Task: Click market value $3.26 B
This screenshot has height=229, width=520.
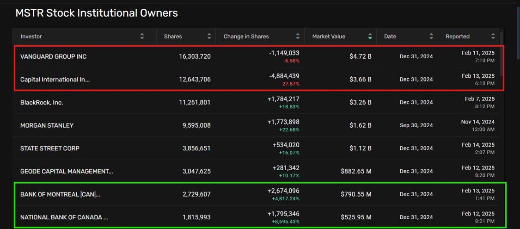Action: 360,103
